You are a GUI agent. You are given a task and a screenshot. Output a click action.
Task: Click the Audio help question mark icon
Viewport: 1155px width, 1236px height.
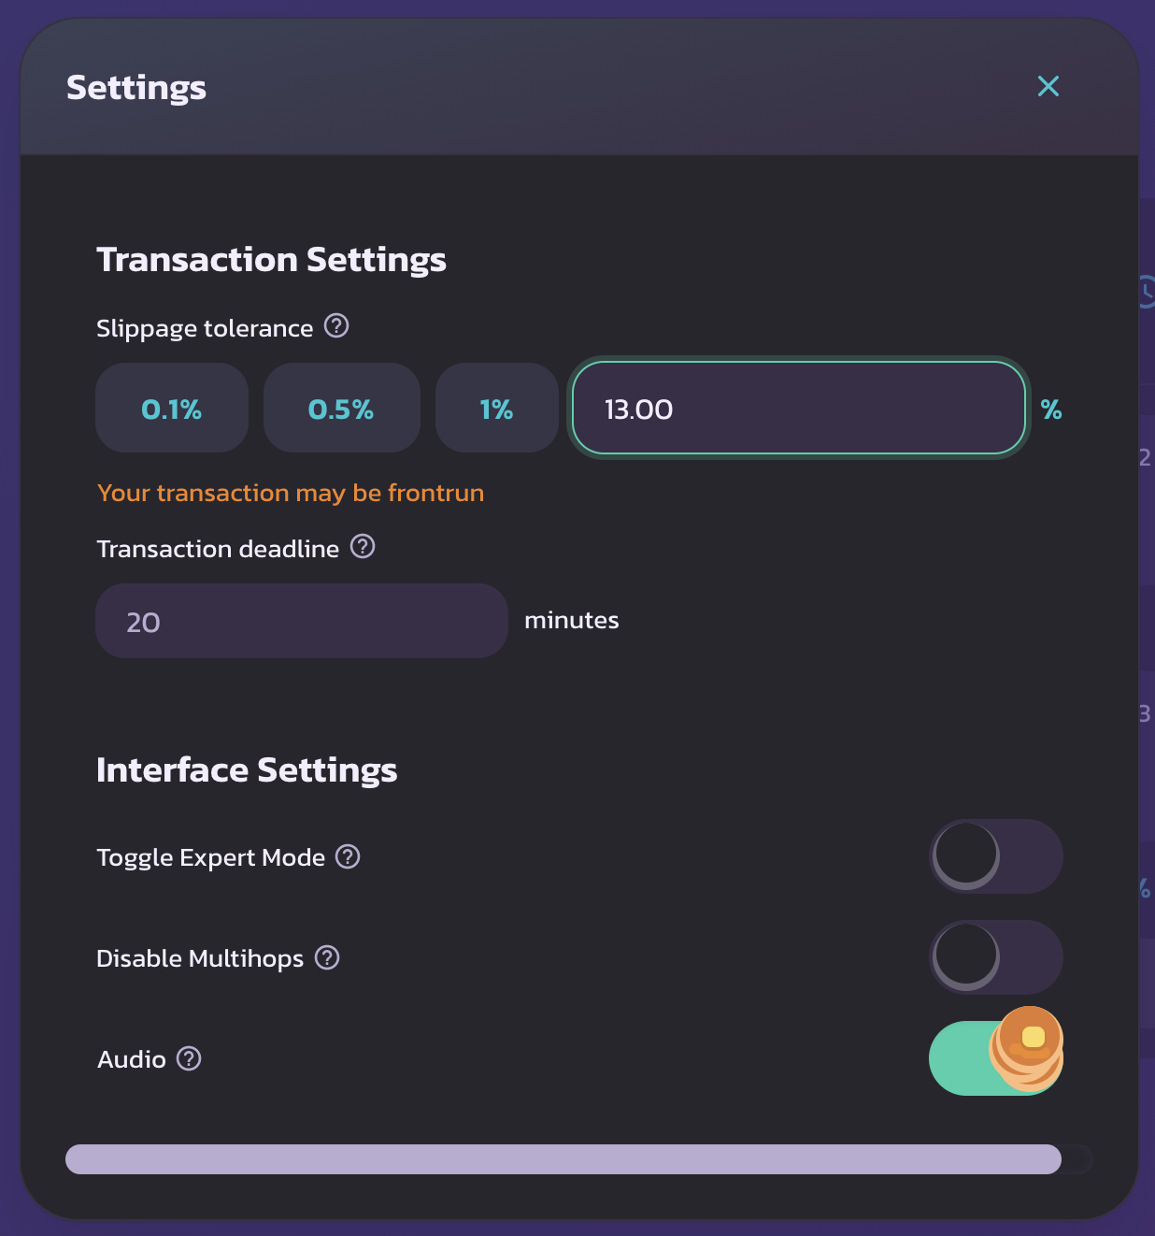tap(189, 1058)
